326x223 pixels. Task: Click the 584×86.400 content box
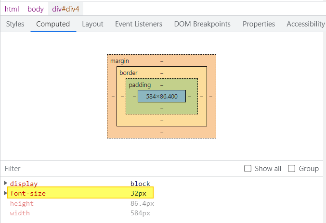pyautogui.click(x=162, y=96)
